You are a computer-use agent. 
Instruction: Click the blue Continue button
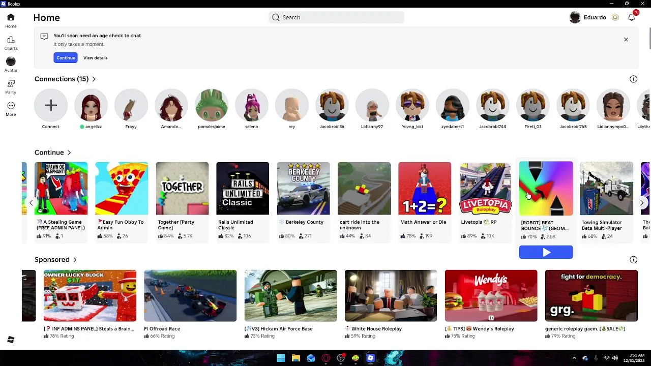(x=66, y=58)
